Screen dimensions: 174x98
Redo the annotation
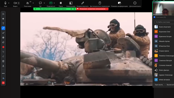coord(3,56)
